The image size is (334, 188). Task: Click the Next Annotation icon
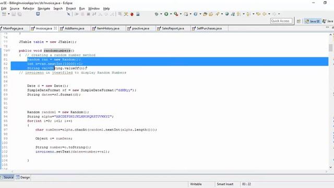click(248, 14)
